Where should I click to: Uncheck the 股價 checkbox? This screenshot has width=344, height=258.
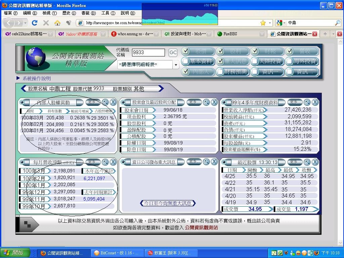point(186,51)
